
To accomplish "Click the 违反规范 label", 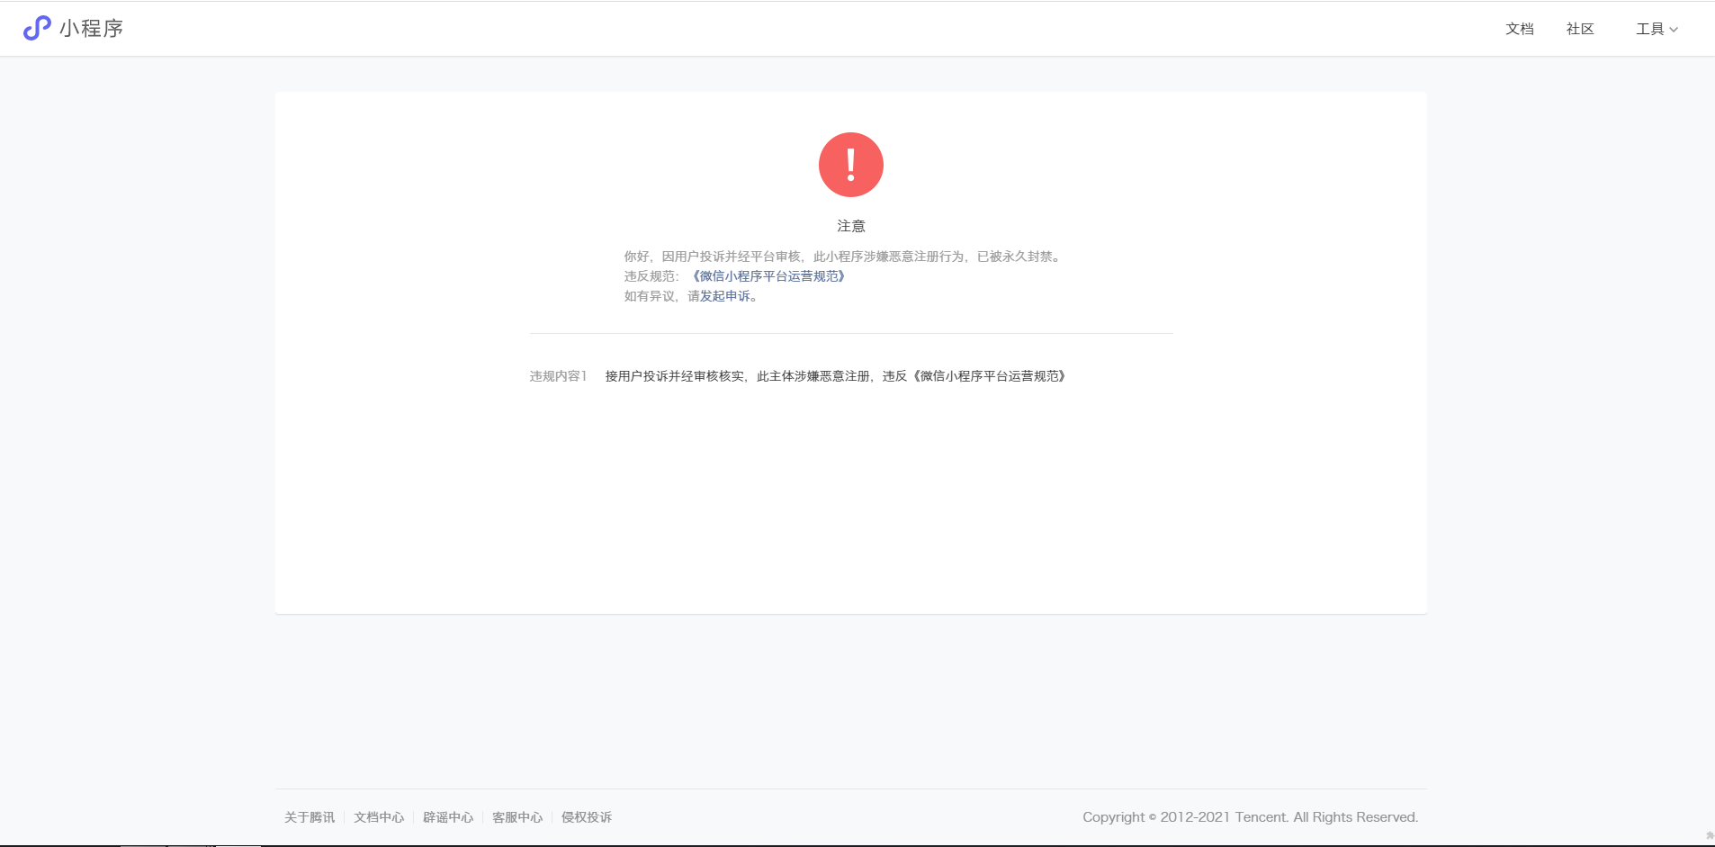I will (651, 276).
